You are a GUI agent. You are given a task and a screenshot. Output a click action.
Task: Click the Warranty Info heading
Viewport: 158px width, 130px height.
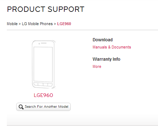click(106, 59)
